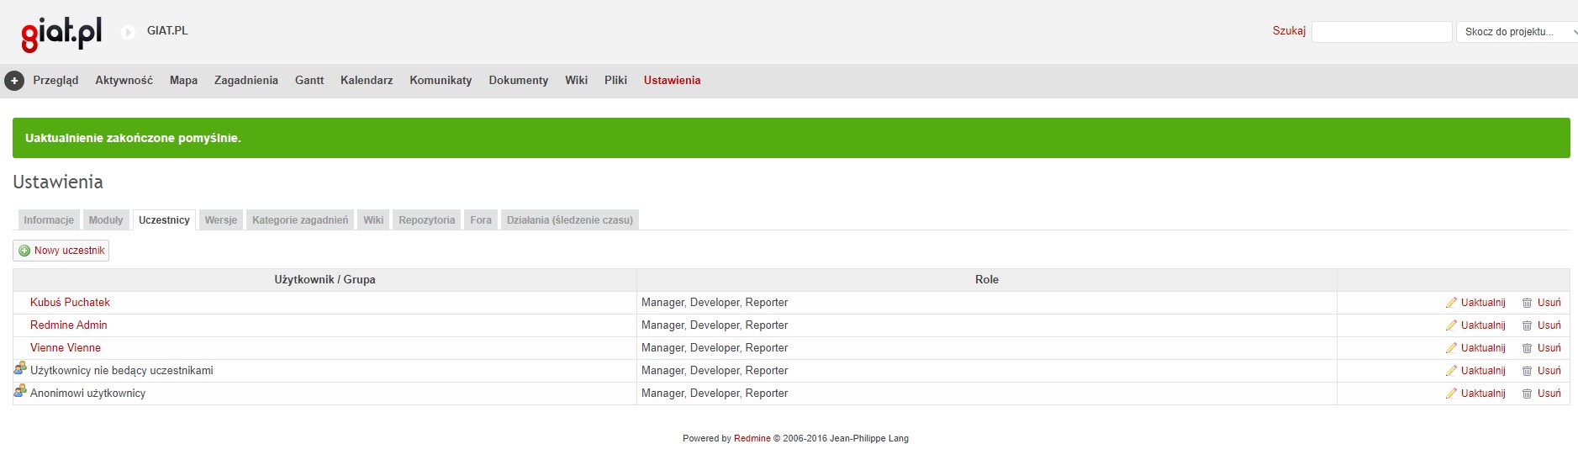Open Komunikaty in main menu

441,81
